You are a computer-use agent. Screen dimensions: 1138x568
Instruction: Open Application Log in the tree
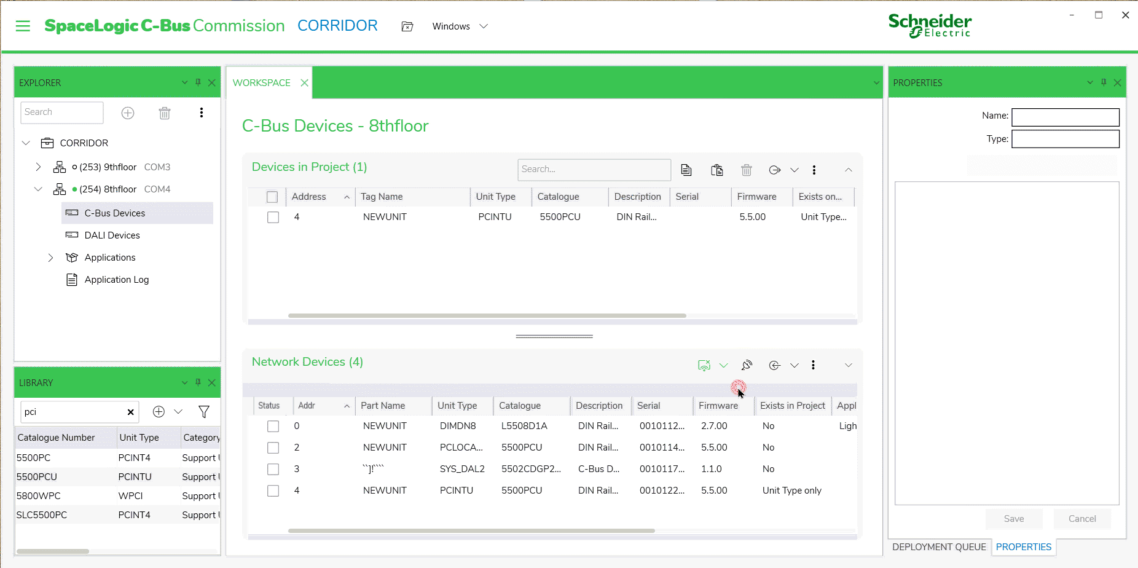coord(117,280)
